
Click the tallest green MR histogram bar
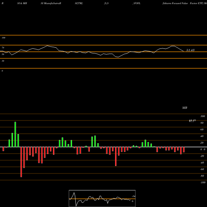[x=15, y=135]
